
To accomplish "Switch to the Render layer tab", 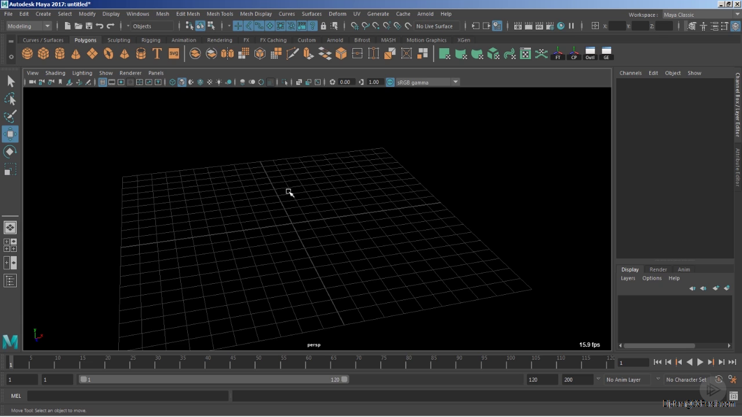I will tap(658, 269).
